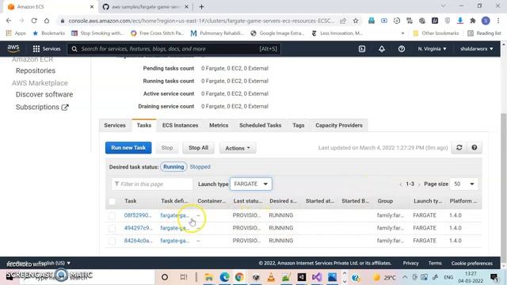Open the Scheduled Tasks tab

(261, 125)
